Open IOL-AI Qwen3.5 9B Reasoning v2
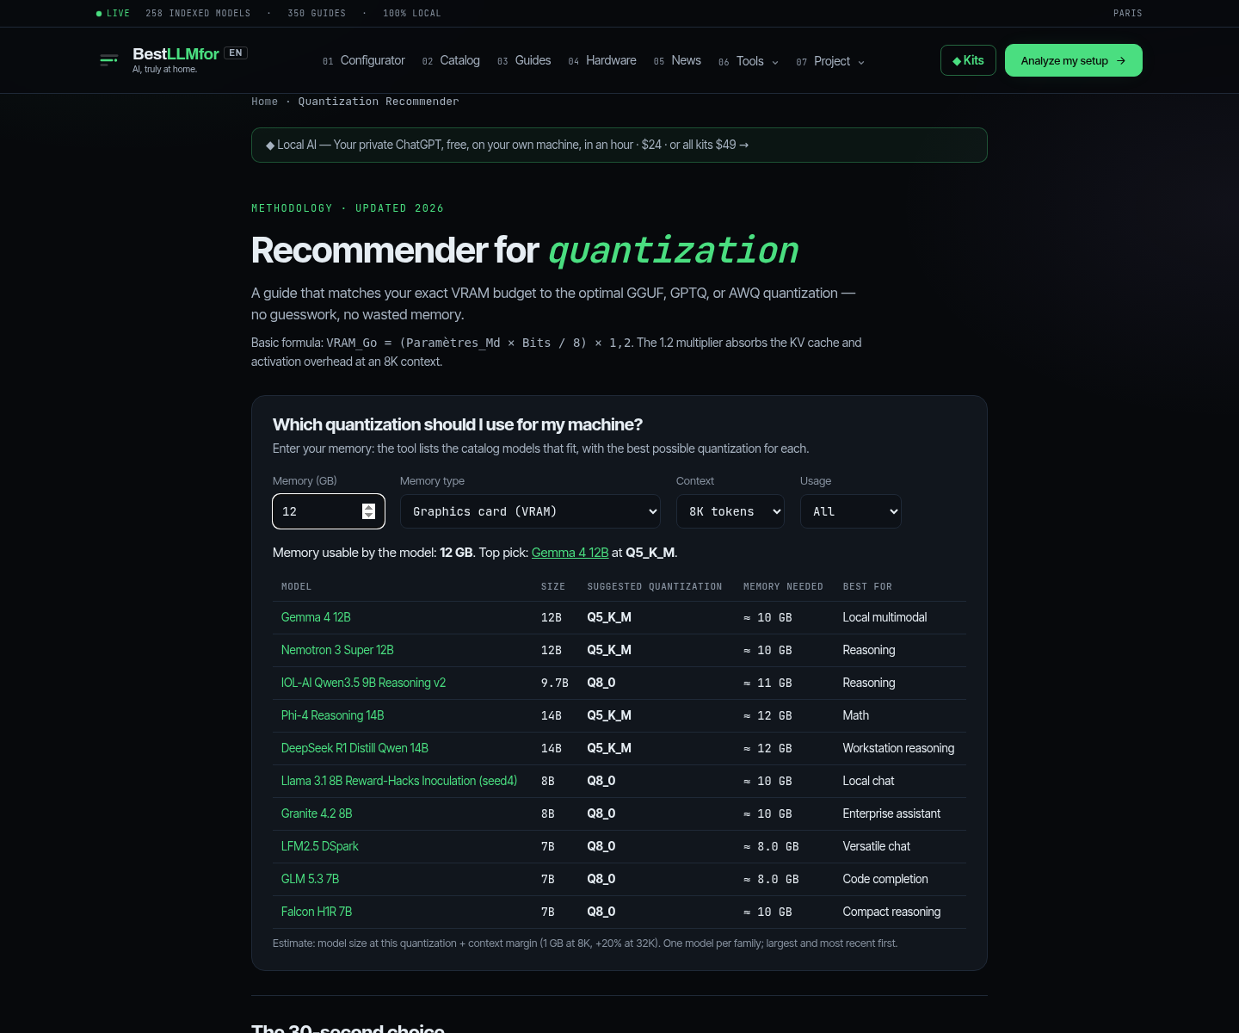Viewport: 1239px width, 1033px height. pos(363,683)
